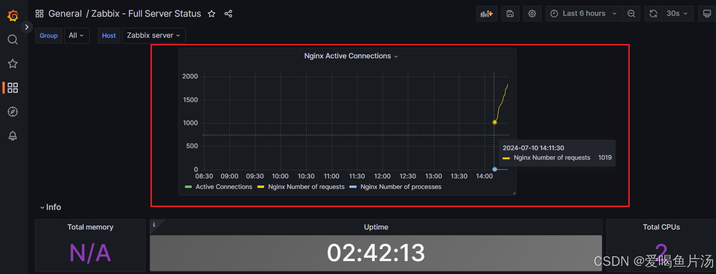Open the Host Zabbix server dropdown
716x274 pixels.
pyautogui.click(x=154, y=35)
